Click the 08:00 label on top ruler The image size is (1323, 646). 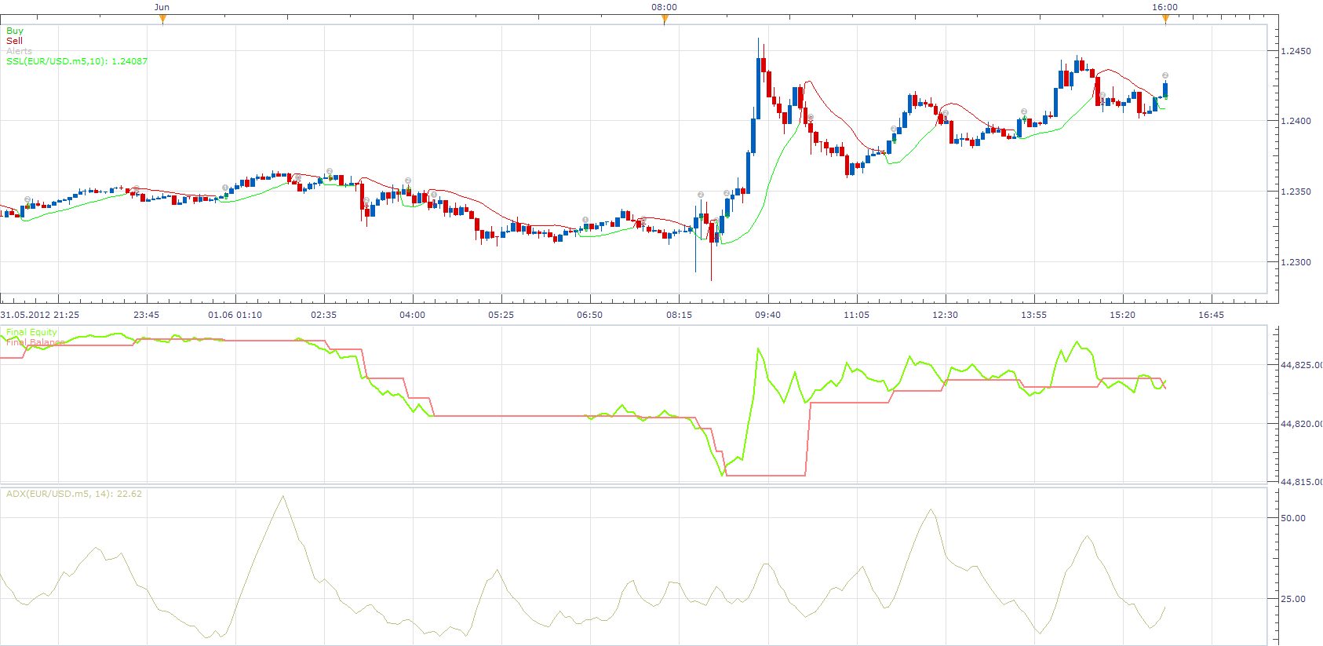pyautogui.click(x=664, y=7)
